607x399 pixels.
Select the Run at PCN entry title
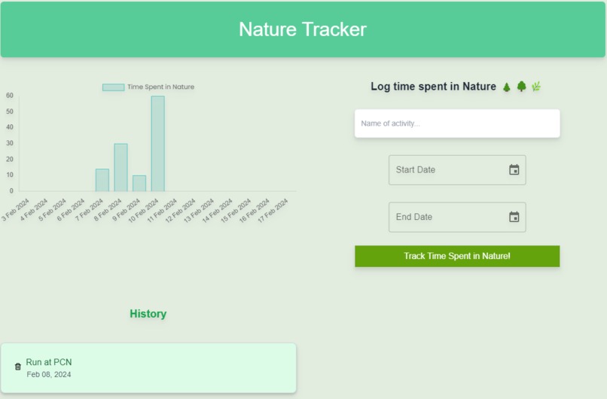49,362
